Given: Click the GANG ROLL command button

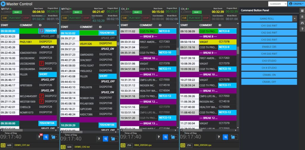Looking at the screenshot, I should coord(267,19).
